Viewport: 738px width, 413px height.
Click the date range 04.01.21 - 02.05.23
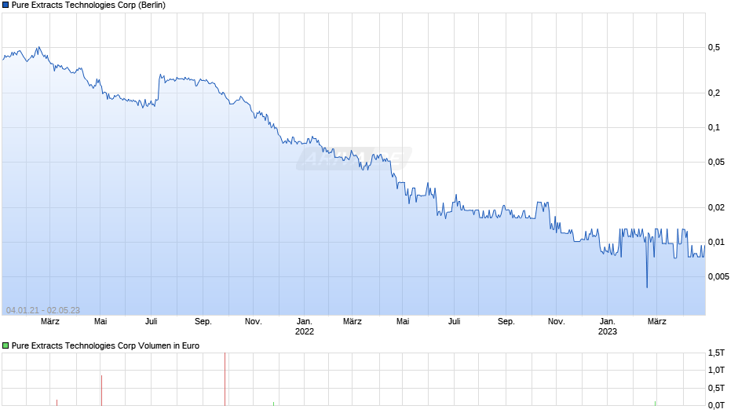pos(43,310)
